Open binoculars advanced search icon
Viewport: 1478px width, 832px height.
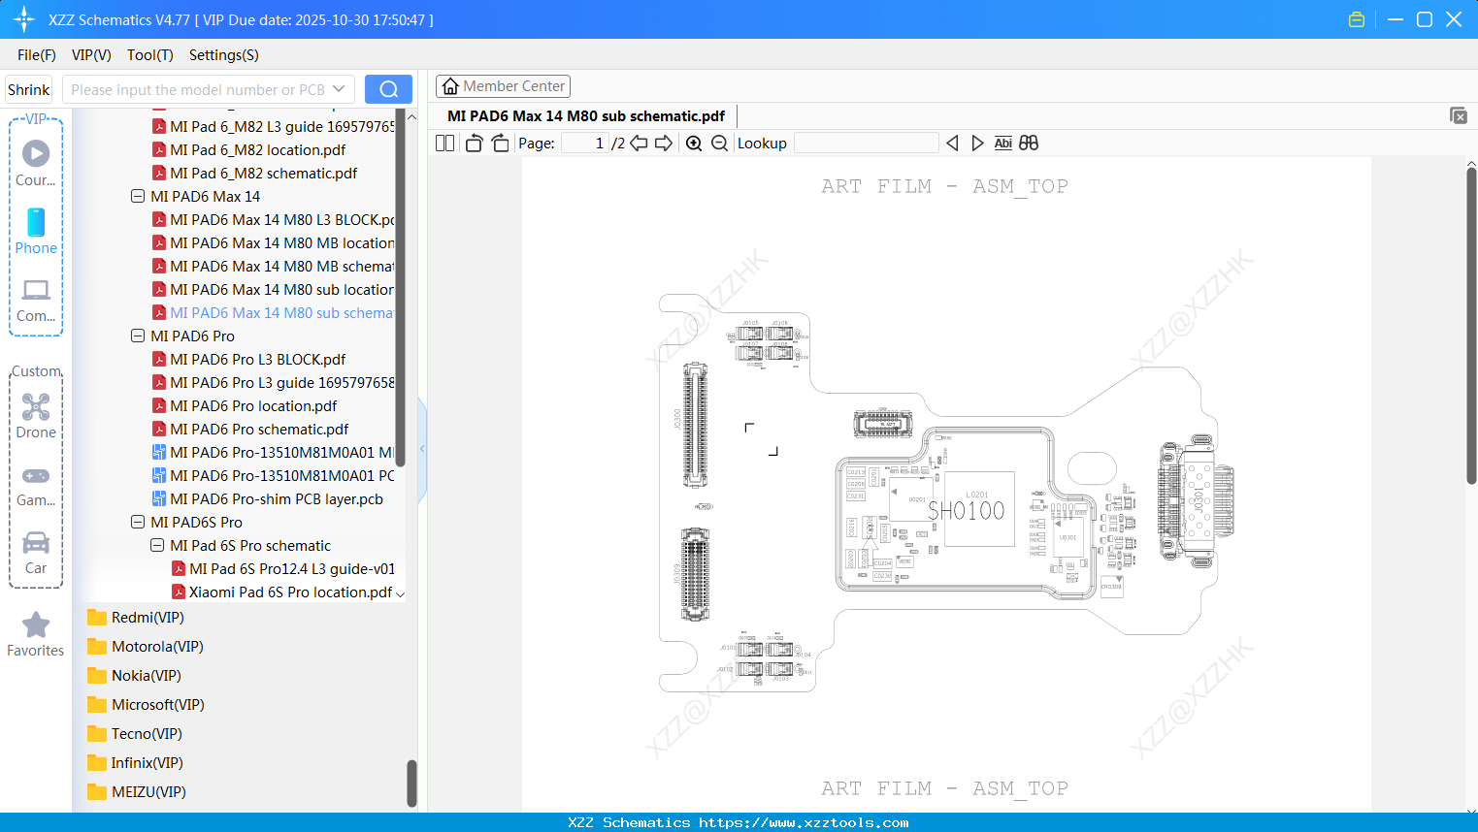pyautogui.click(x=1029, y=143)
